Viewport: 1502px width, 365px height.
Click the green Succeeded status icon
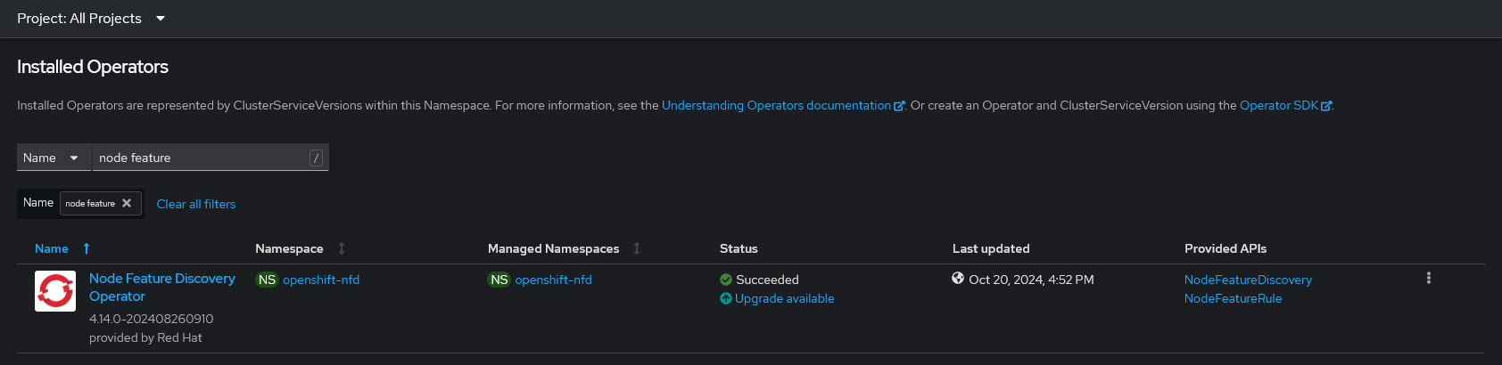tap(726, 280)
